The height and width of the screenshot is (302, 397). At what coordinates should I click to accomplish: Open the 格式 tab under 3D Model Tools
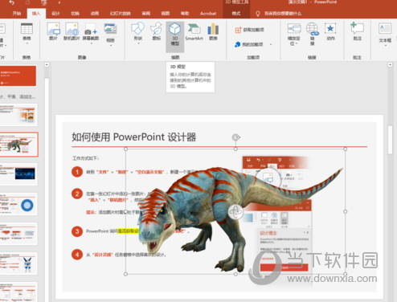[236, 13]
